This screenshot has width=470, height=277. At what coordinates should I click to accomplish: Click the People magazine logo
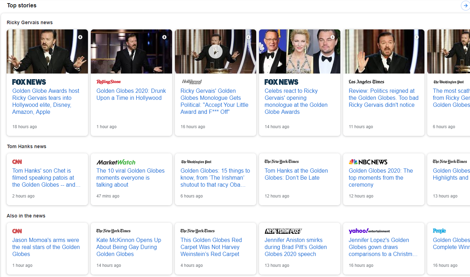439,231
